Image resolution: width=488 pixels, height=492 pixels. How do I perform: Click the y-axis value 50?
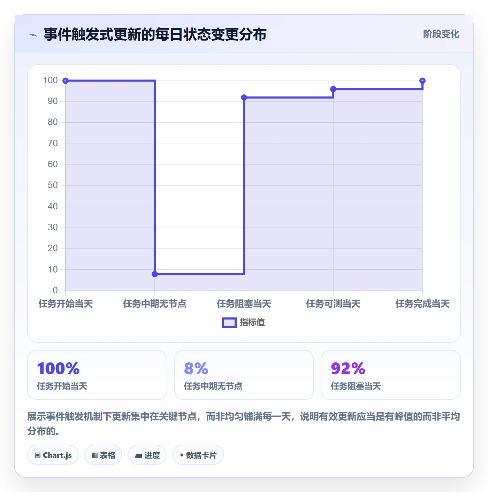tap(53, 185)
